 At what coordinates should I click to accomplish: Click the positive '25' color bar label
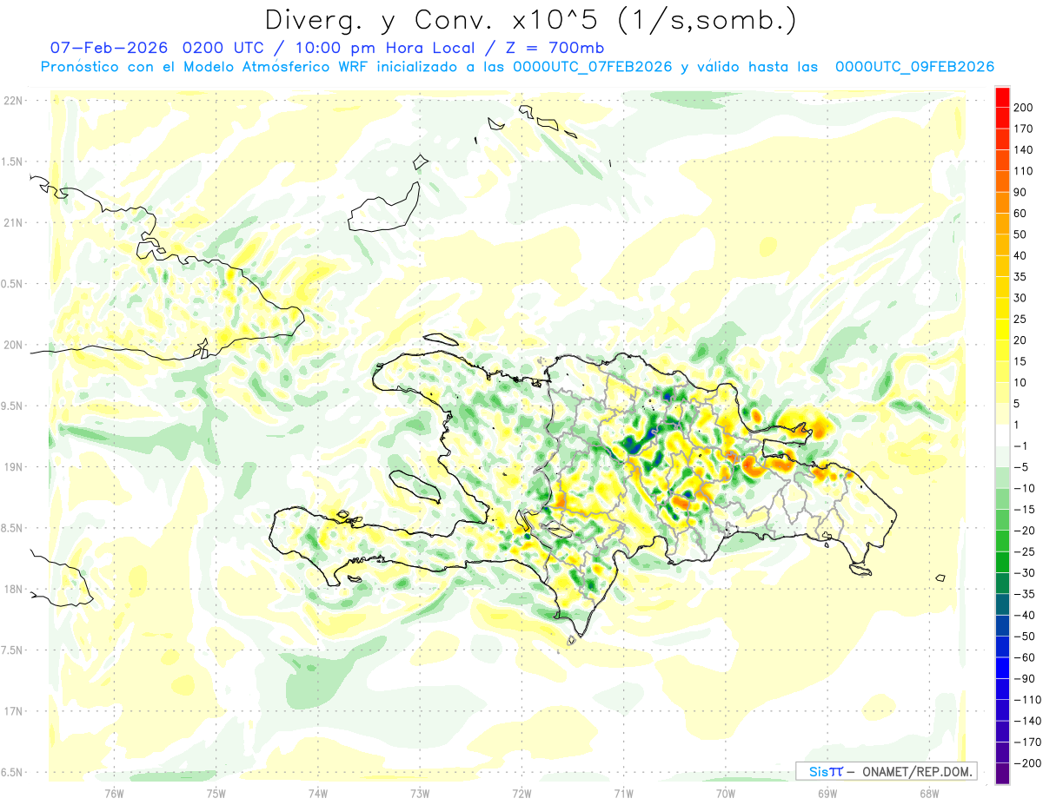coord(1021,319)
